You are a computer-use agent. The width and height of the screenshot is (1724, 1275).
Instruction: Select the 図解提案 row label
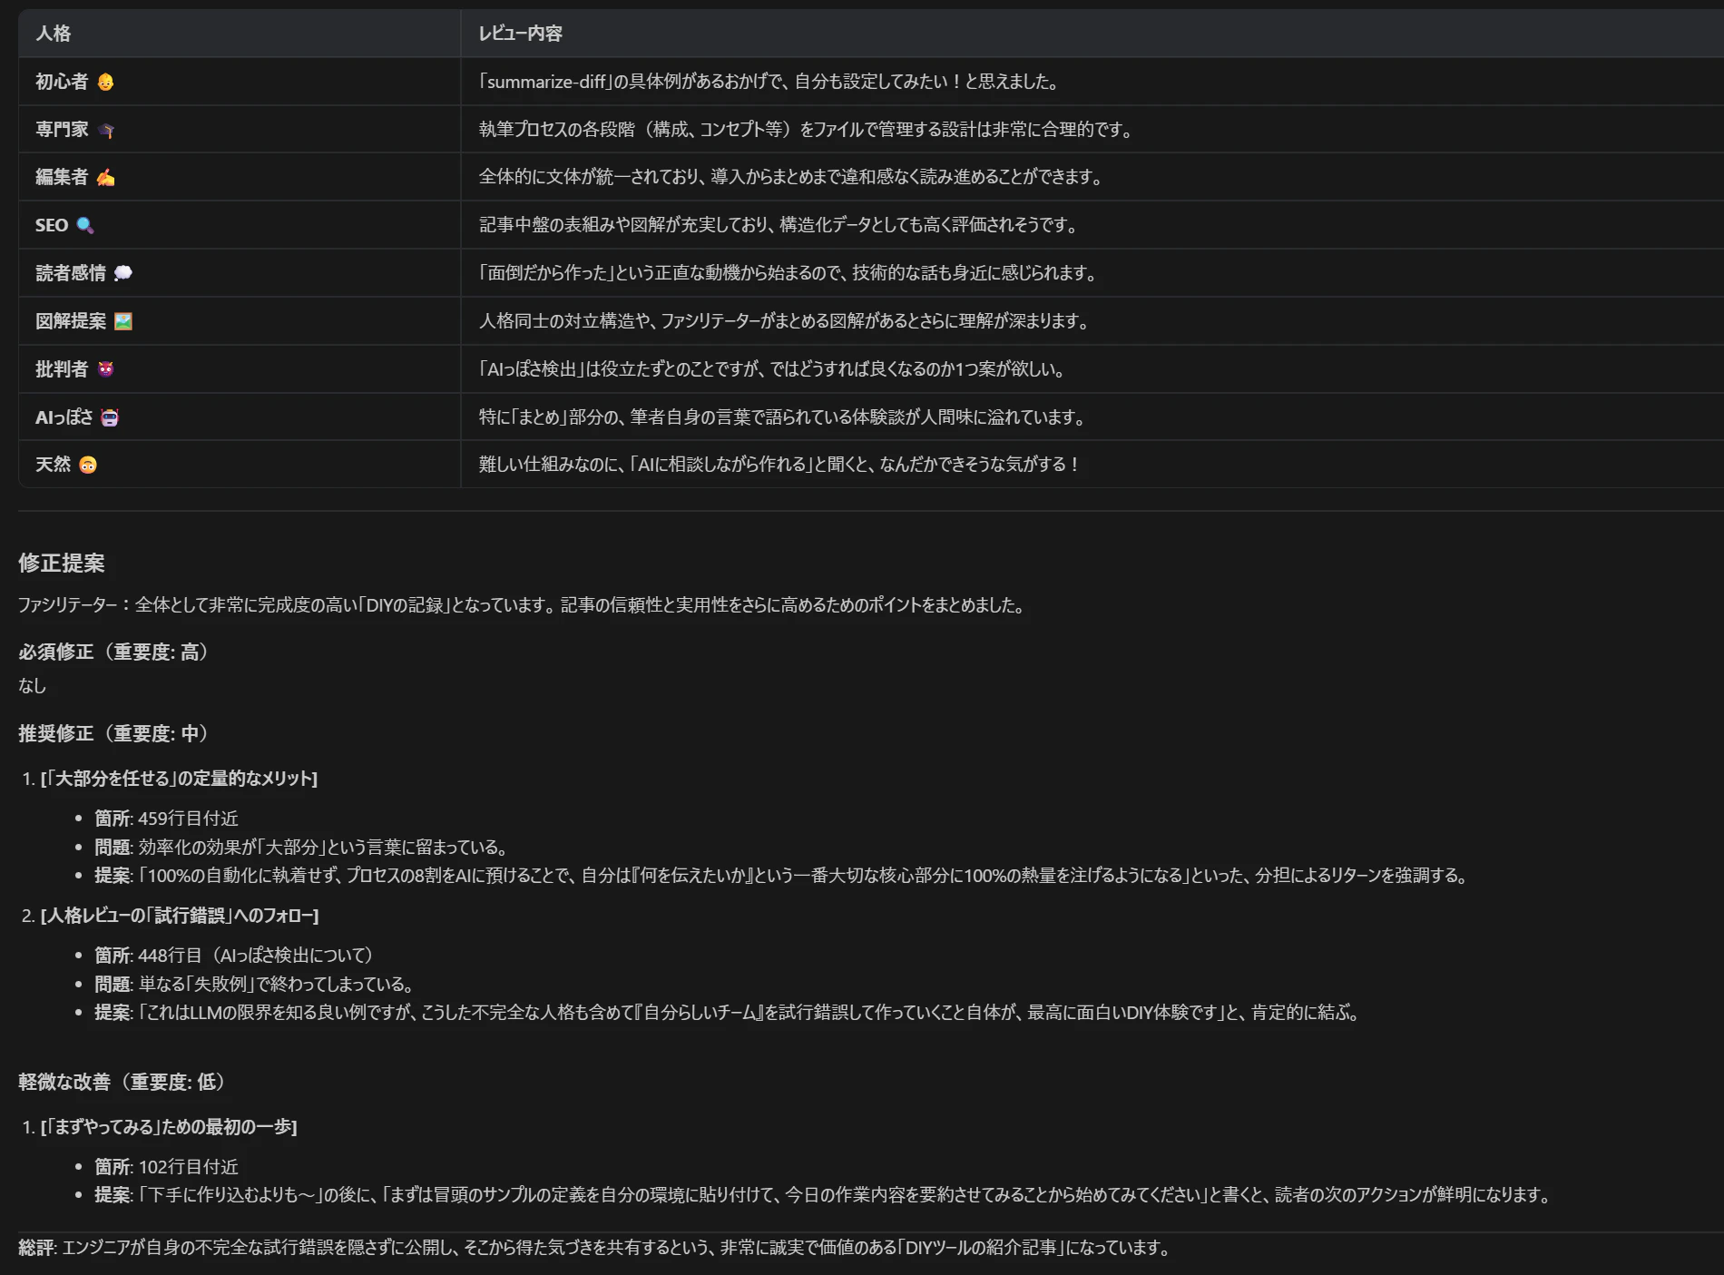pyautogui.click(x=71, y=321)
